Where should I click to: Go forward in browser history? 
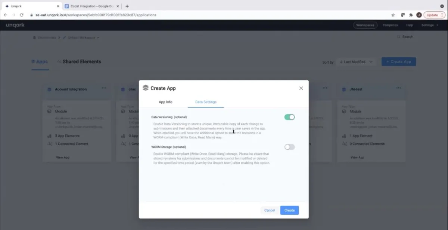(13, 15)
